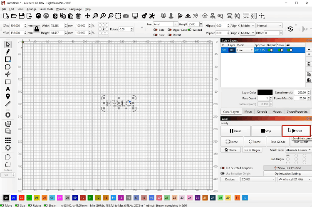Toggle Output for layer C00
Image resolution: width=312 pixels, height=207 pixels.
point(270,50)
